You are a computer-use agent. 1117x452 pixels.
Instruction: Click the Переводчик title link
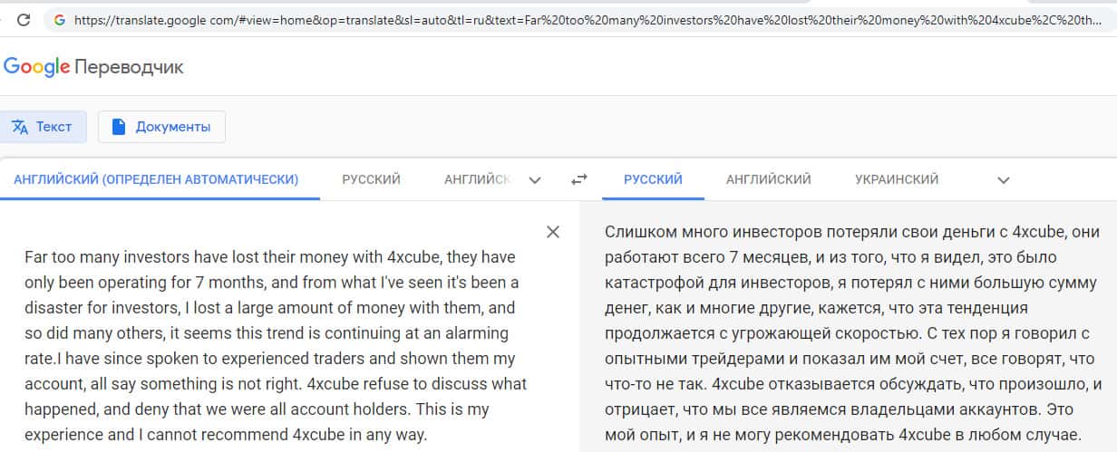pyautogui.click(x=129, y=67)
